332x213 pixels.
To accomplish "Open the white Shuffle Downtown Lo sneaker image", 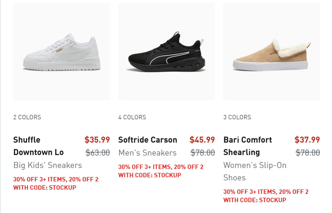I will coord(61,52).
